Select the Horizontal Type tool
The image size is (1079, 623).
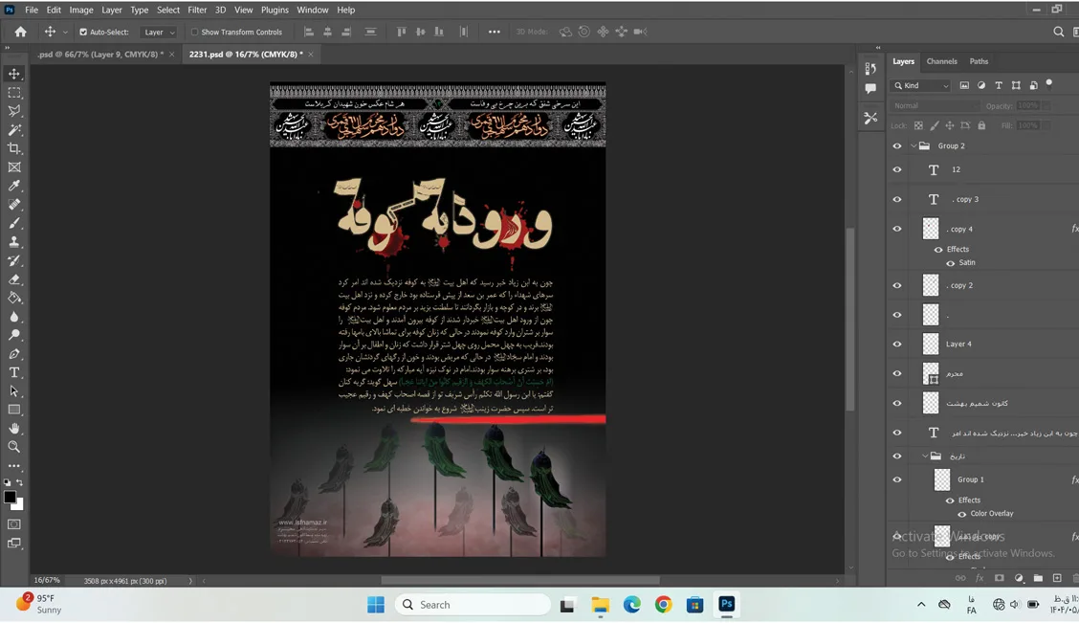pyautogui.click(x=13, y=371)
